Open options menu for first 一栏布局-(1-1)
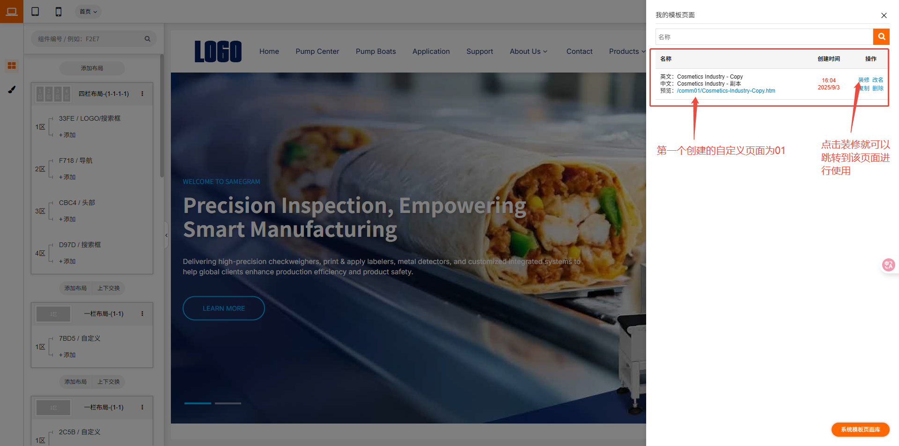The height and width of the screenshot is (446, 899). pyautogui.click(x=142, y=314)
